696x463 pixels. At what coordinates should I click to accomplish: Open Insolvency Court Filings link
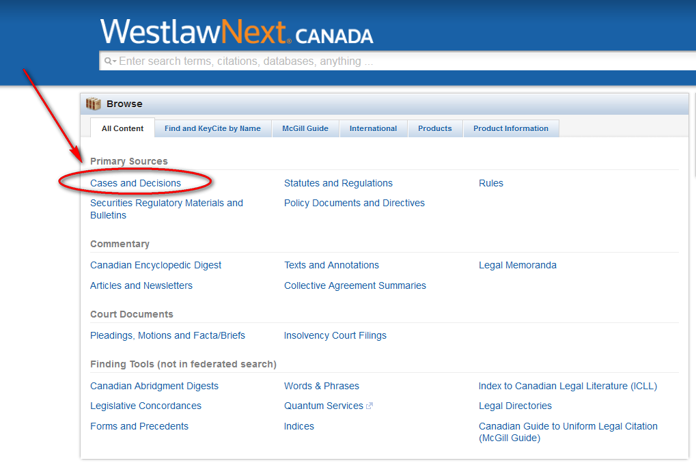[335, 335]
